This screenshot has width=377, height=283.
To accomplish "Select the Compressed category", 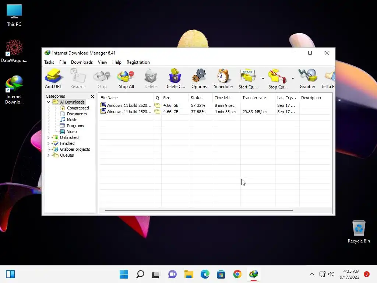I will (78, 108).
